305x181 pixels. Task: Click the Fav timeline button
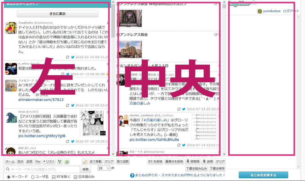[x=38, y=162]
